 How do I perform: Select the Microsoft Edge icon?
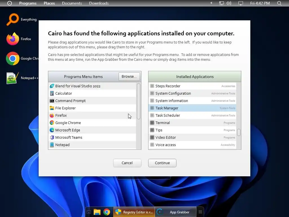(52, 130)
